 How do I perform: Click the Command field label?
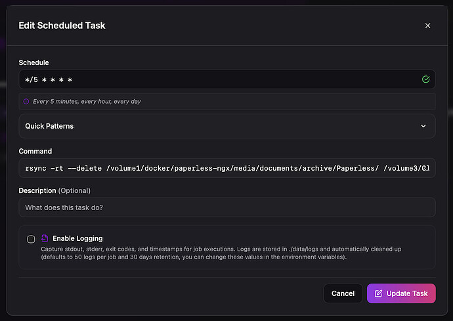pyautogui.click(x=35, y=151)
